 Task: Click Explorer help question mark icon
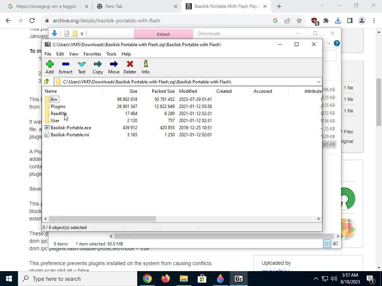337,43
